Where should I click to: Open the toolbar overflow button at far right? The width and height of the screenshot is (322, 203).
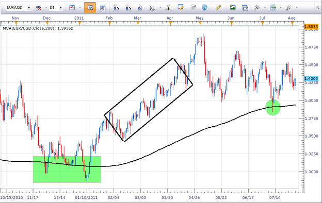[318, 8]
